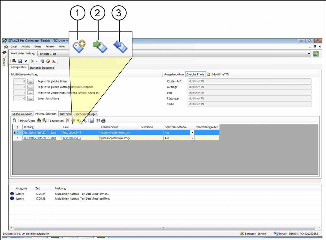This screenshot has height=240, width=326.
Task: Select the Multi-Linien-Lose tab
Action: tap(22, 114)
